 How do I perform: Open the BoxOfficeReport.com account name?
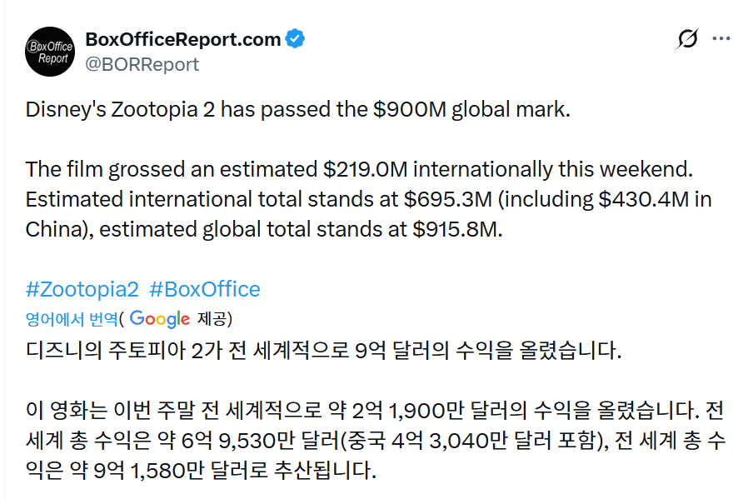coord(182,39)
